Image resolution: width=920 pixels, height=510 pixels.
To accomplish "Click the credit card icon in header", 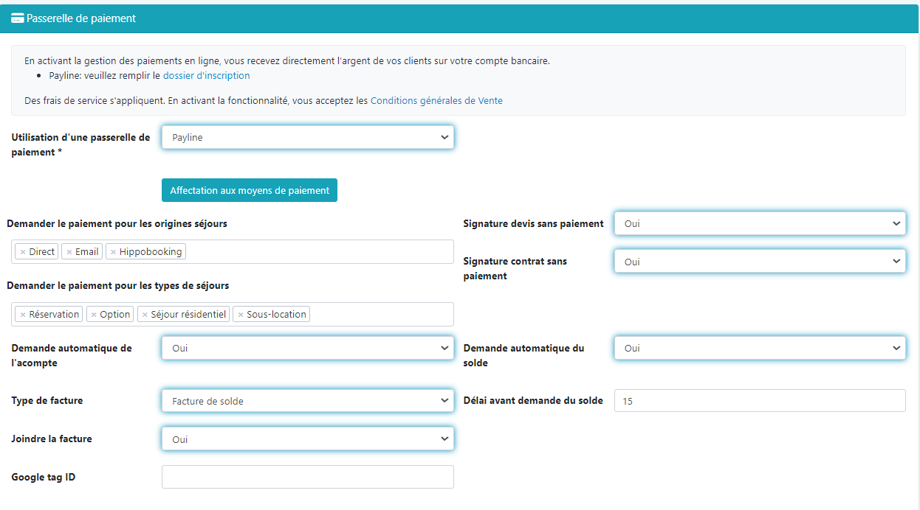I will tap(18, 18).
